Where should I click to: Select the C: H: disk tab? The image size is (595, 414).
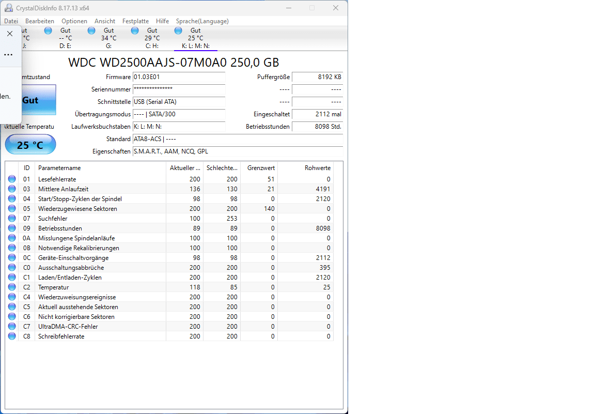coord(152,38)
